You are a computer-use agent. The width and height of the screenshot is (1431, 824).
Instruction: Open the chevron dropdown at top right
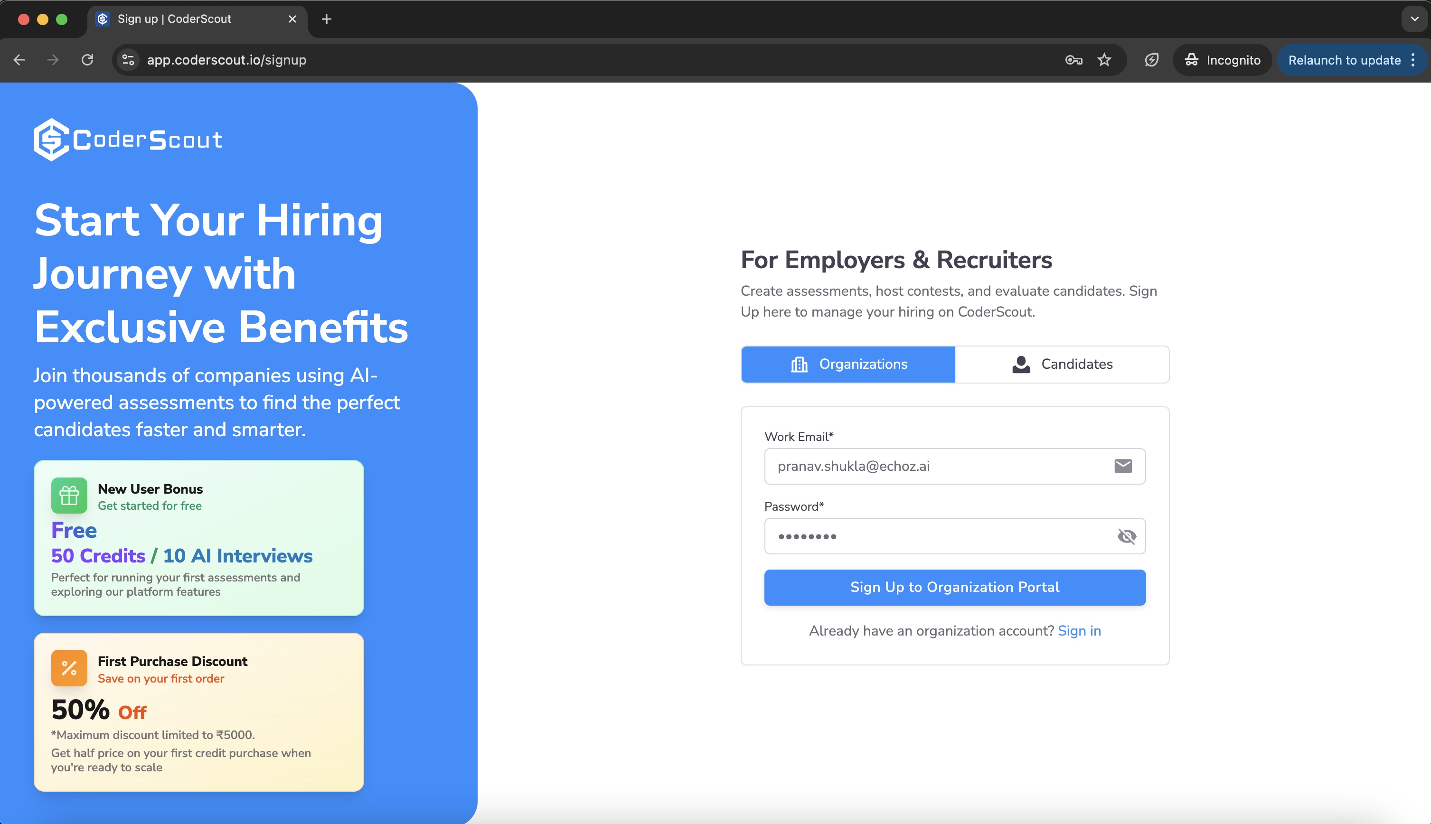pos(1414,19)
